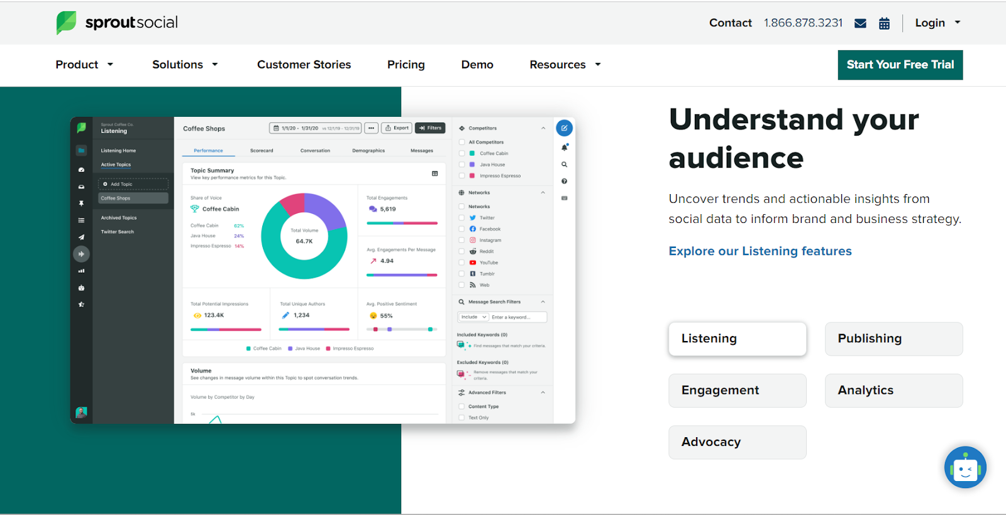Open the question mark help icon
Viewport: 1006px width, 515px height.
coord(564,182)
